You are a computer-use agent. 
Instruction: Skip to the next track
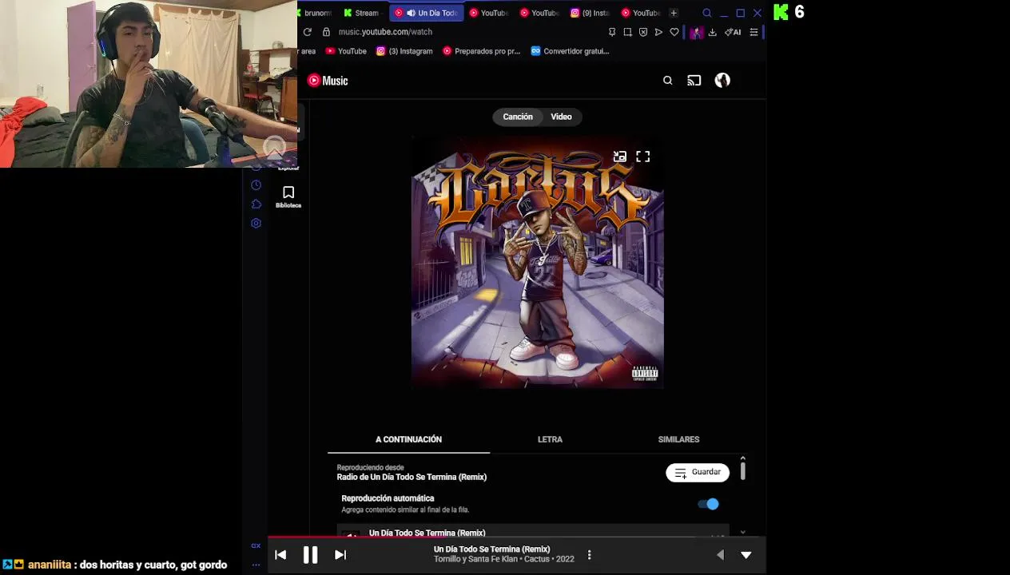point(340,555)
